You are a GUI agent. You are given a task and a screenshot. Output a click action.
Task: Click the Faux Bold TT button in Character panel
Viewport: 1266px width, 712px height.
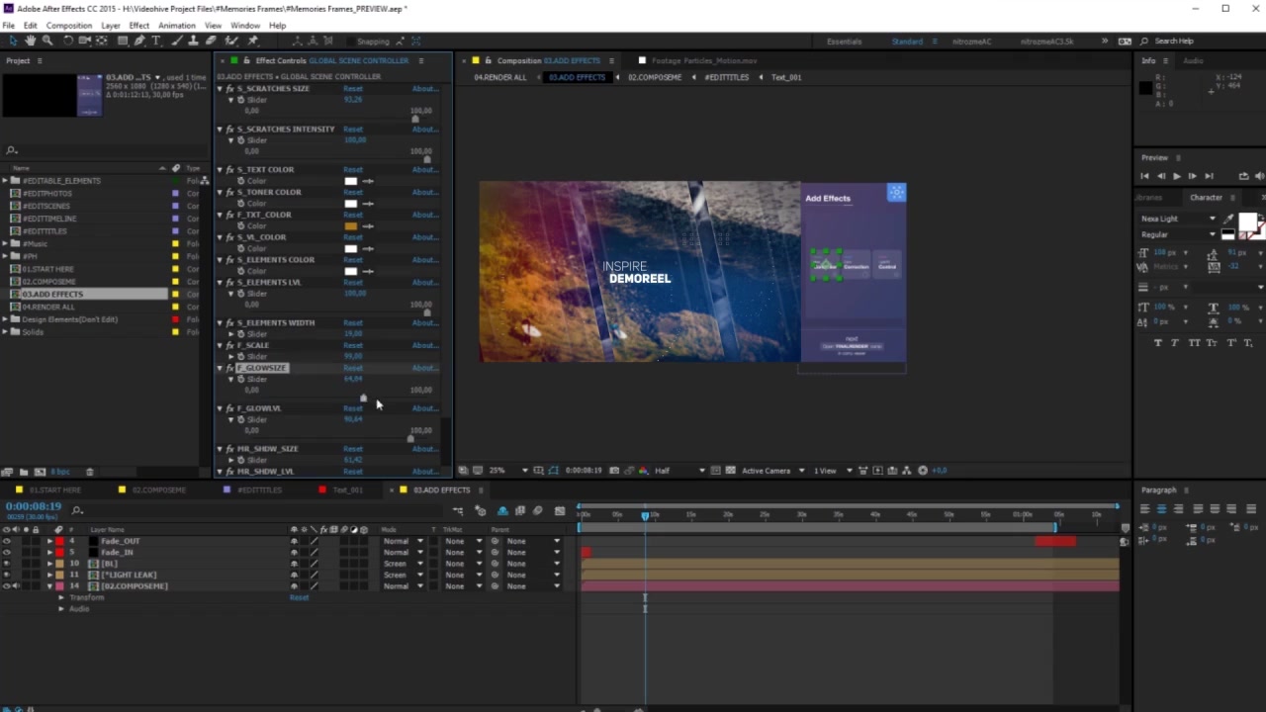click(x=1158, y=342)
